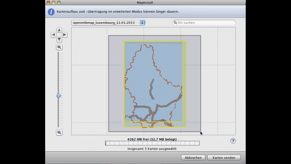Screen dimensions: 291x164
Task: Click the zoom slider handle
Action: coord(59,96)
